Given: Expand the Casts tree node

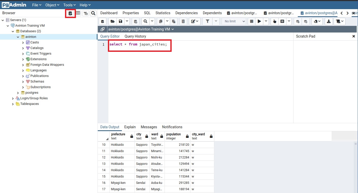Looking at the screenshot, I should pyautogui.click(x=23, y=42).
